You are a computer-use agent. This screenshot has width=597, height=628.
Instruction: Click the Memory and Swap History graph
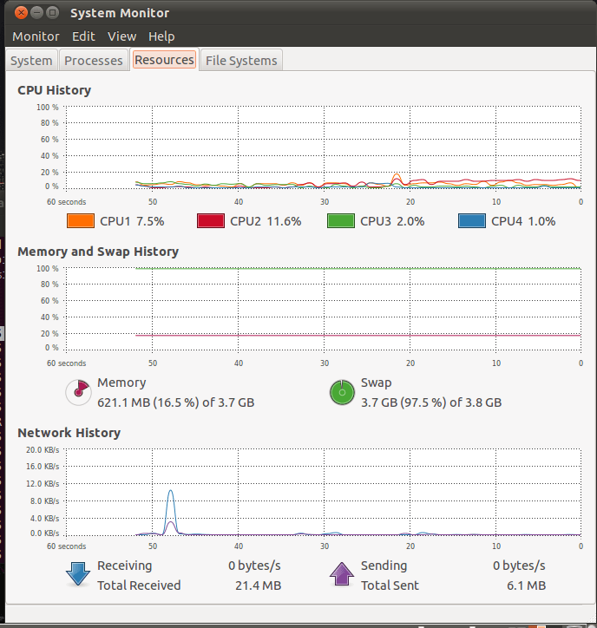pos(324,309)
